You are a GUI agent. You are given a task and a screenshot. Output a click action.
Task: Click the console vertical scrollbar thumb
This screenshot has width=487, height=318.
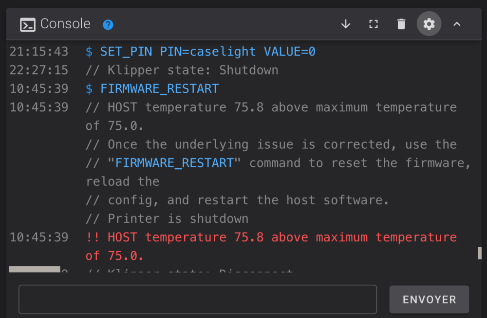480,253
